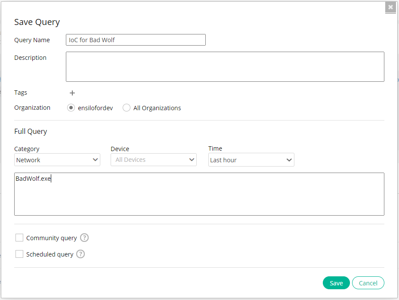Open the Time dropdown showing Last hour
Screen dimensions: 399x300
[251, 160]
